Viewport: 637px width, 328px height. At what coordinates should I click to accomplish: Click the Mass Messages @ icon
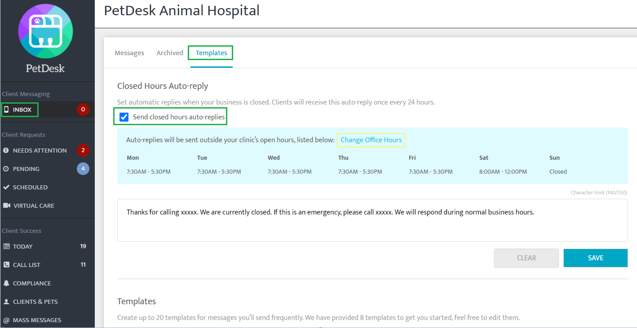pyautogui.click(x=6, y=320)
